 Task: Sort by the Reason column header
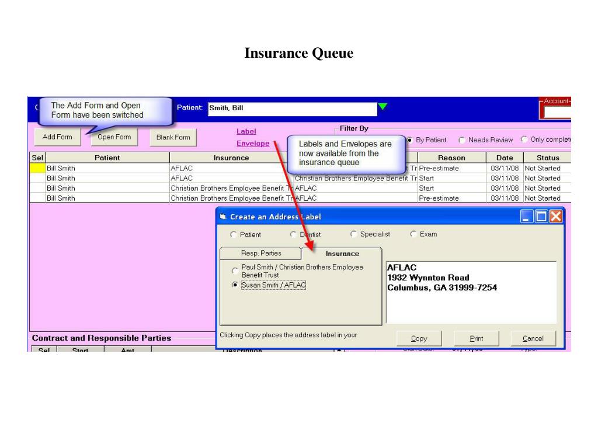[451, 157]
